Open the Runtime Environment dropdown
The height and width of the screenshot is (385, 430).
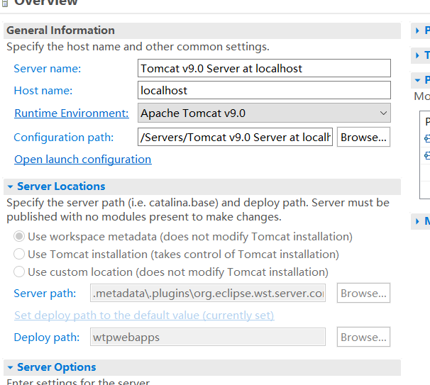[264, 113]
